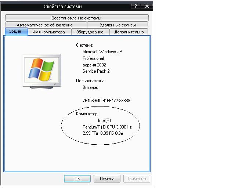The width and height of the screenshot is (235, 188).
Task: Click the Система: heading
Action: (x=84, y=45)
